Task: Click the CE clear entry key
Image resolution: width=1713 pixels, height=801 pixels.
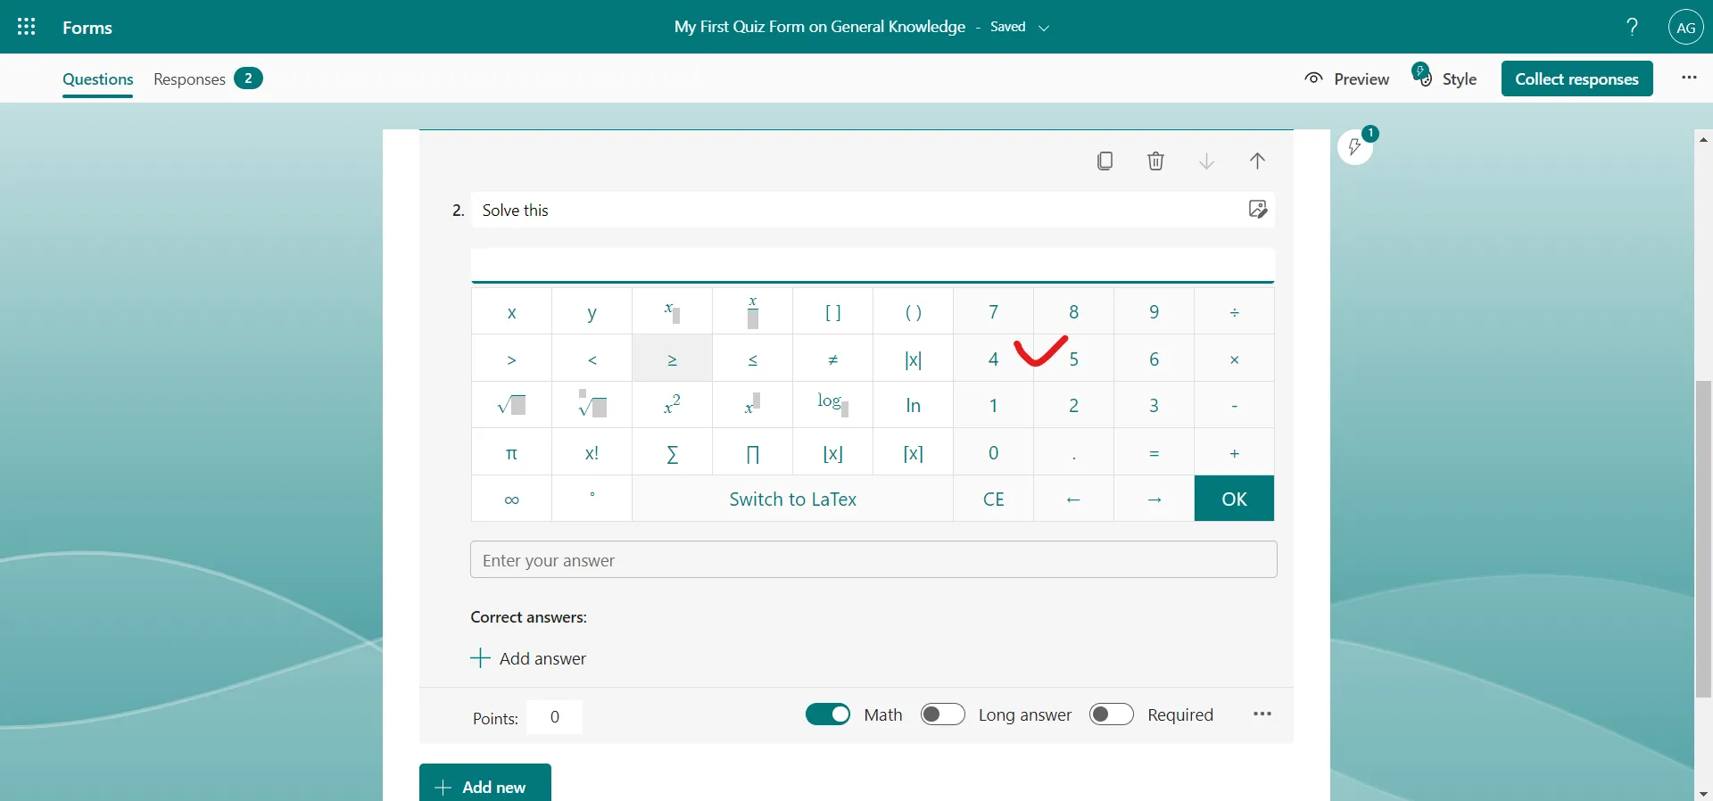Action: click(993, 499)
